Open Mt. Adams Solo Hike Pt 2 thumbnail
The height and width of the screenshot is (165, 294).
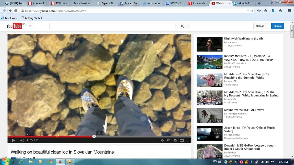[x=209, y=98]
